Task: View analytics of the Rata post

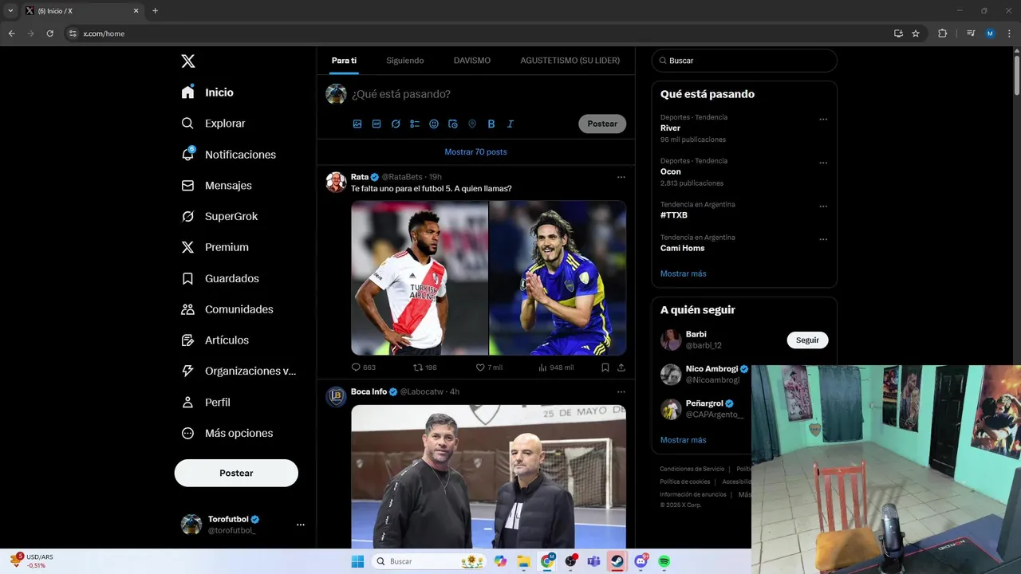Action: click(556, 368)
